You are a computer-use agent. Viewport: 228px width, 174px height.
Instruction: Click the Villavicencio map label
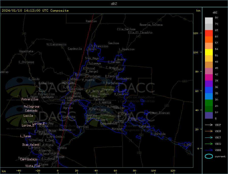(56, 44)
